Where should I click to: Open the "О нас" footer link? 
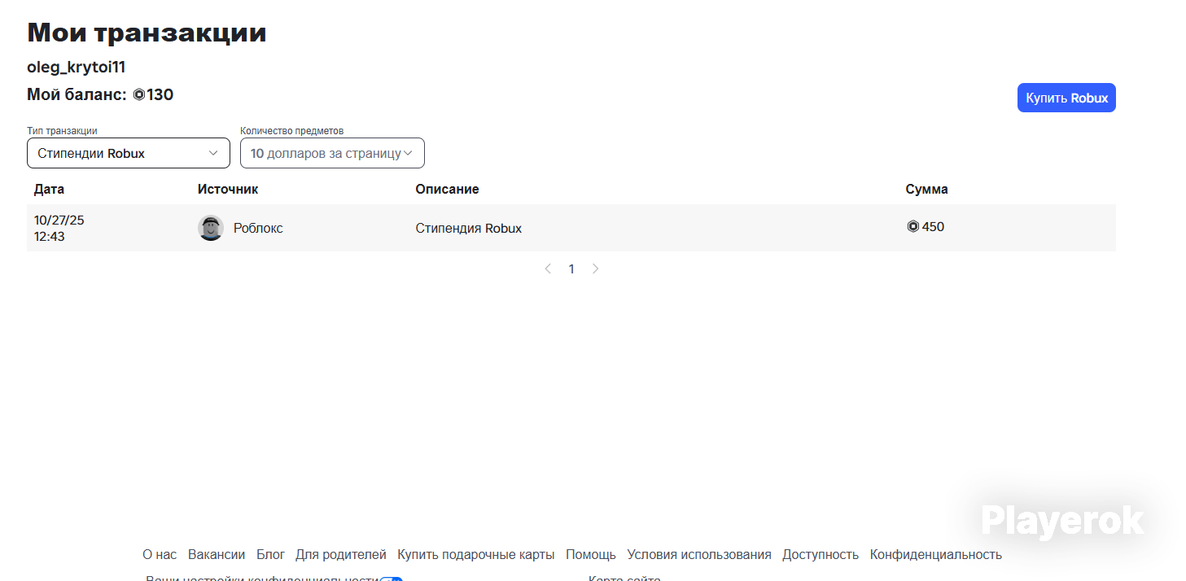(x=160, y=554)
